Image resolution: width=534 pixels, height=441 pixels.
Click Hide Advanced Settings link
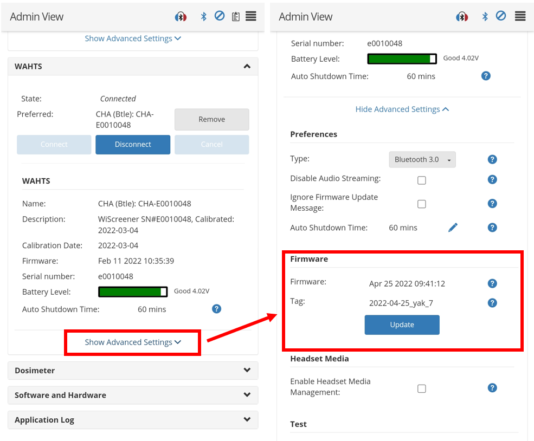[402, 109]
